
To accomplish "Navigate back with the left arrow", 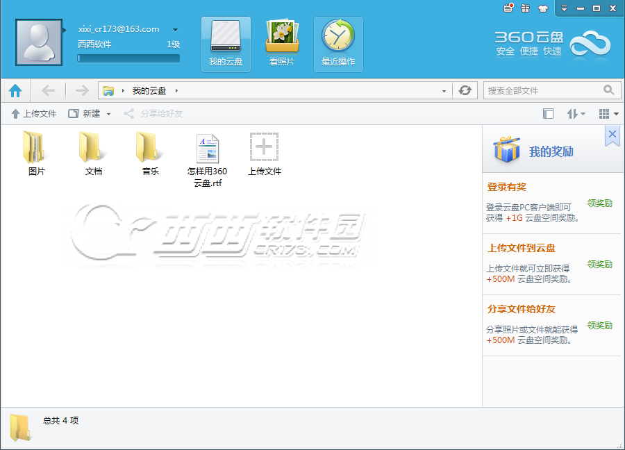I will pyautogui.click(x=48, y=91).
